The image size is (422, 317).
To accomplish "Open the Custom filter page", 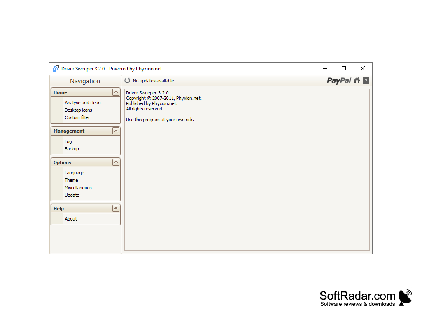I will click(x=77, y=117).
